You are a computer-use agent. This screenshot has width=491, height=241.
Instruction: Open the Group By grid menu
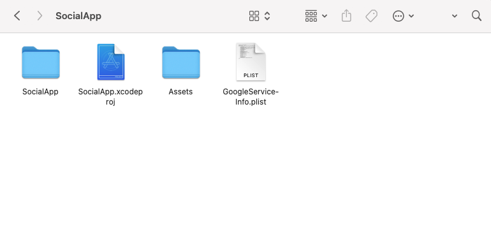316,16
